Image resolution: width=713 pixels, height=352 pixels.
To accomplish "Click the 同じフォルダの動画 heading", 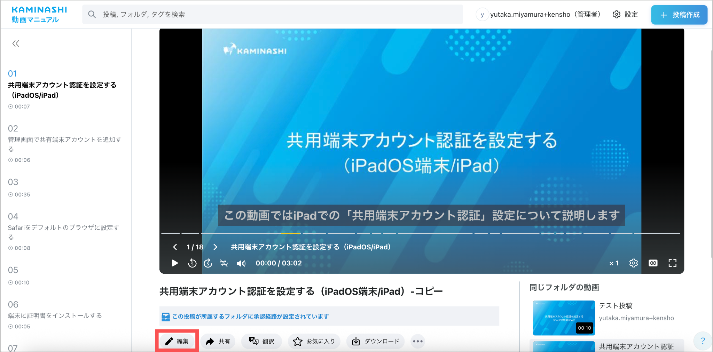I will coord(564,287).
